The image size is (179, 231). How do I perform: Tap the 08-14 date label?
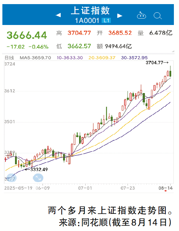coord(166,188)
